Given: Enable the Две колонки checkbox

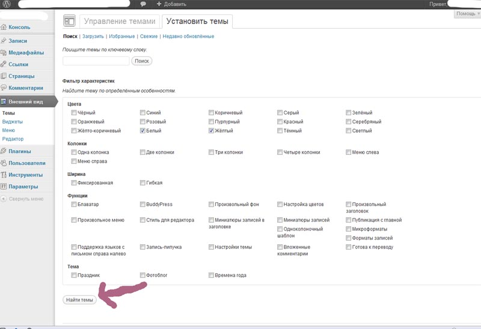Looking at the screenshot, I should [x=142, y=152].
